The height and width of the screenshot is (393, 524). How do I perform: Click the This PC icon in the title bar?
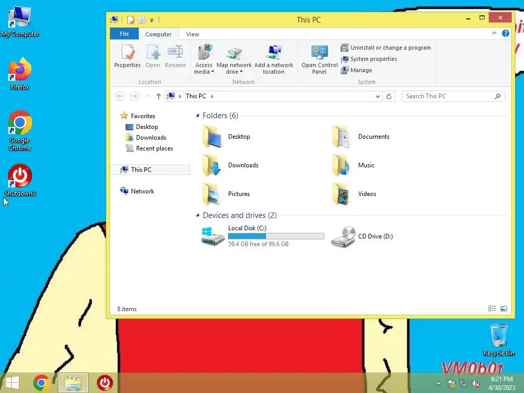point(114,20)
